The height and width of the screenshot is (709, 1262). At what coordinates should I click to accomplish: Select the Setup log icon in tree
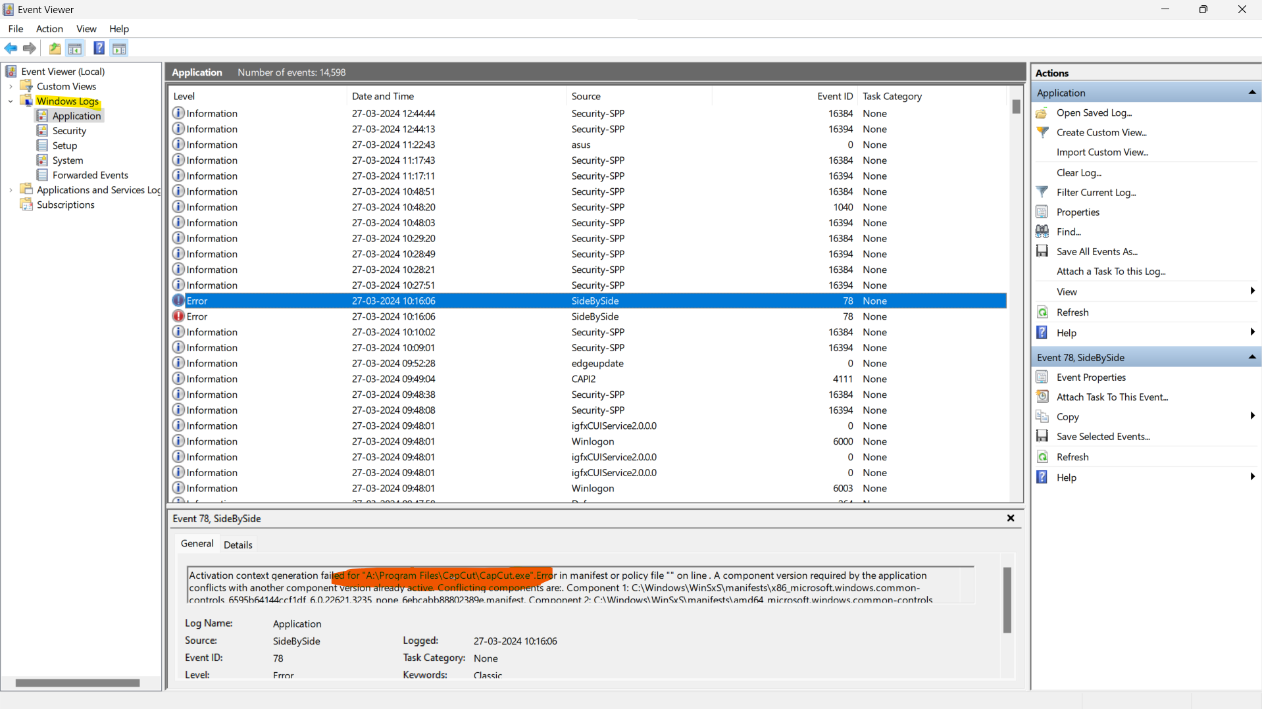point(42,145)
